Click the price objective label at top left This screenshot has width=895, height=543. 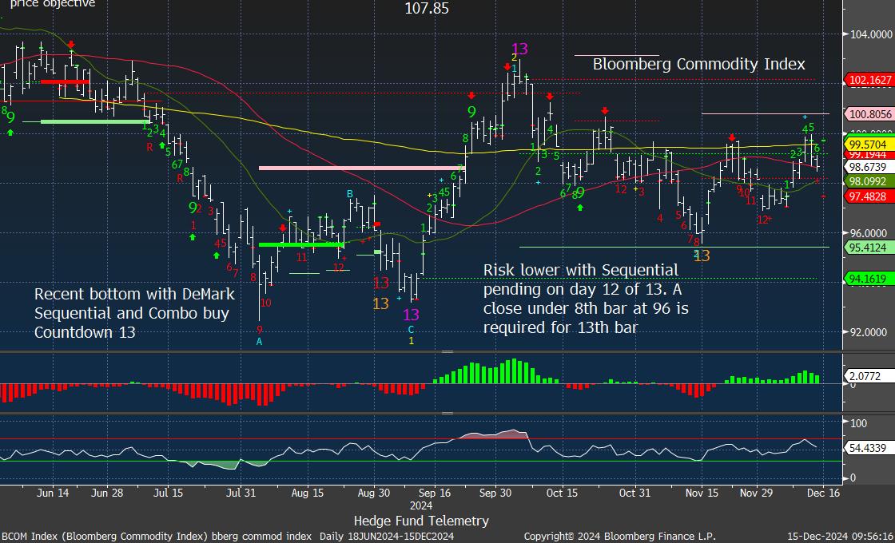point(53,4)
